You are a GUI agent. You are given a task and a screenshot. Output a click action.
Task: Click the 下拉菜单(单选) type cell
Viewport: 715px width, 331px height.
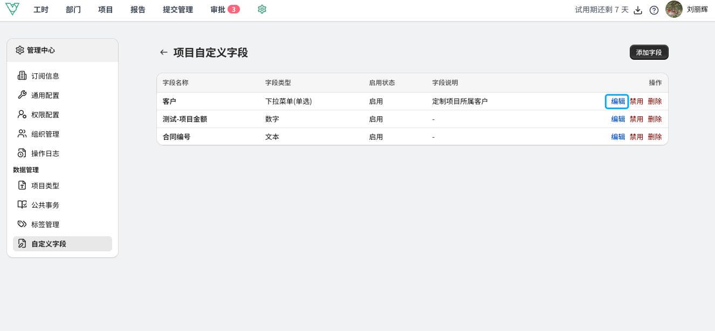[x=288, y=101]
